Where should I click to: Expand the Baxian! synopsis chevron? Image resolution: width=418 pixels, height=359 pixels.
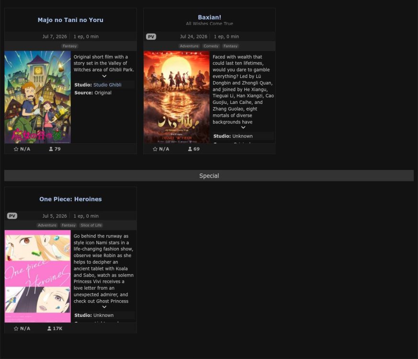click(243, 127)
